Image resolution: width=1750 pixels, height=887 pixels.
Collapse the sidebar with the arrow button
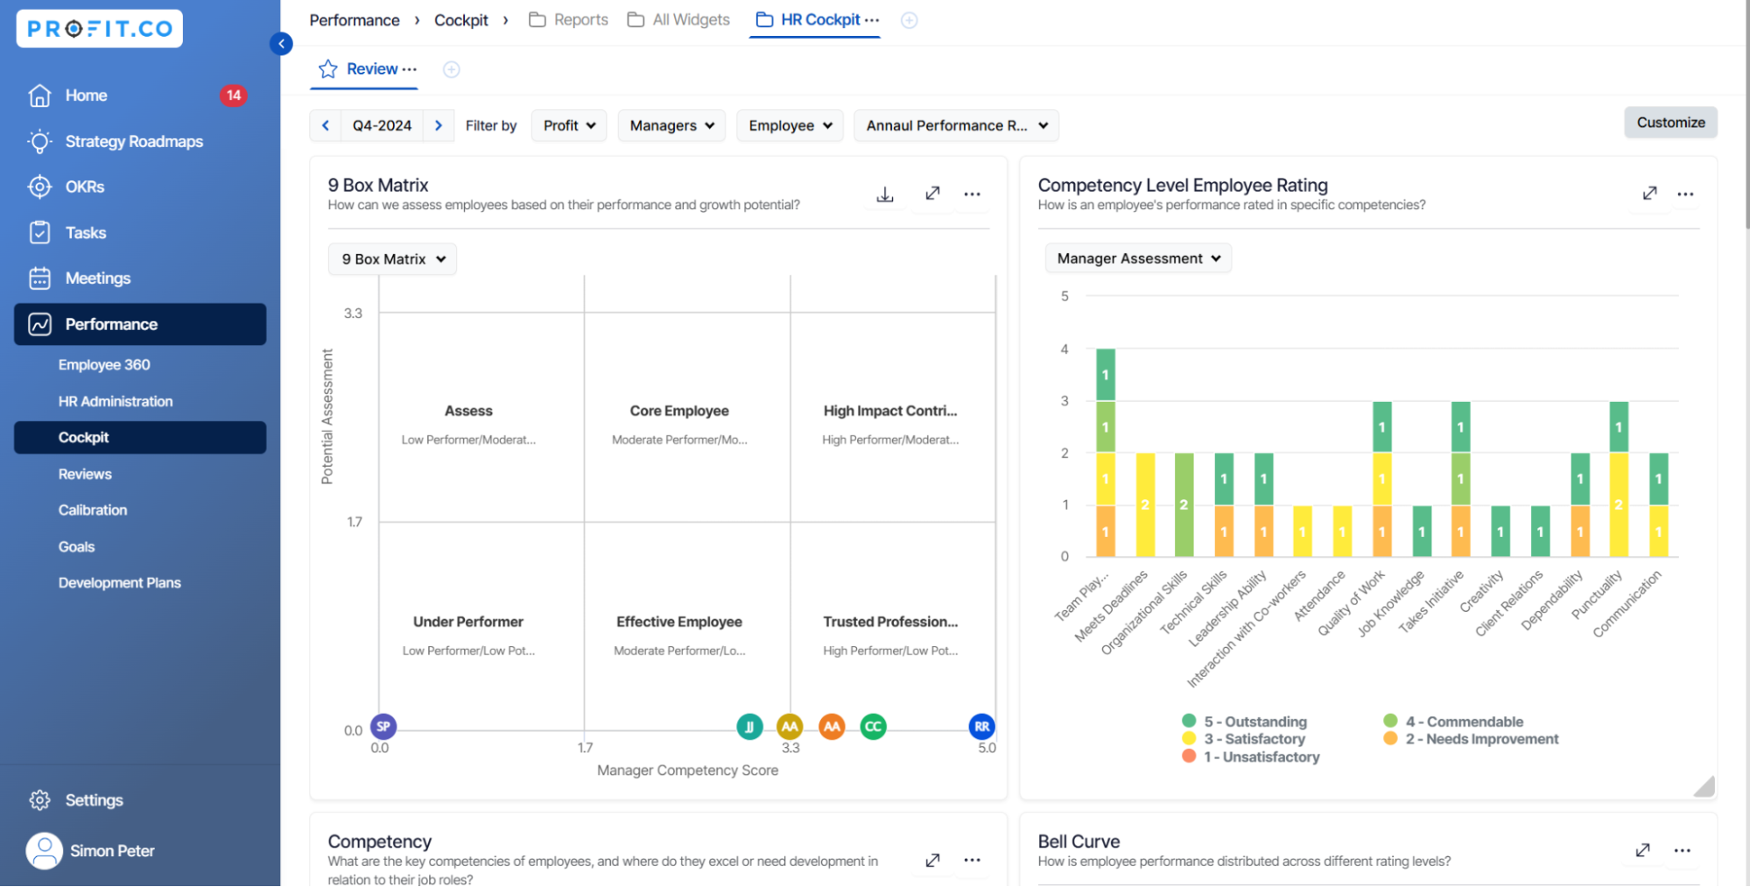(x=281, y=43)
